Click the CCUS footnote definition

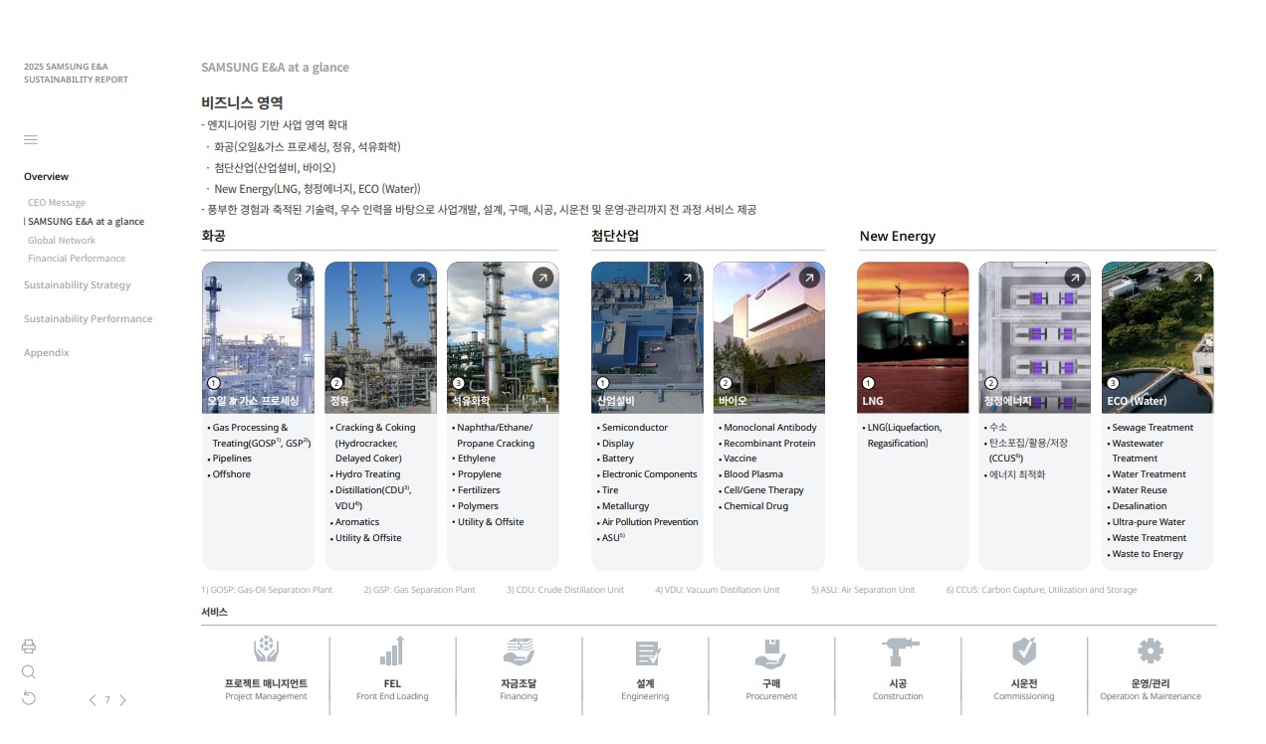pyautogui.click(x=1041, y=590)
